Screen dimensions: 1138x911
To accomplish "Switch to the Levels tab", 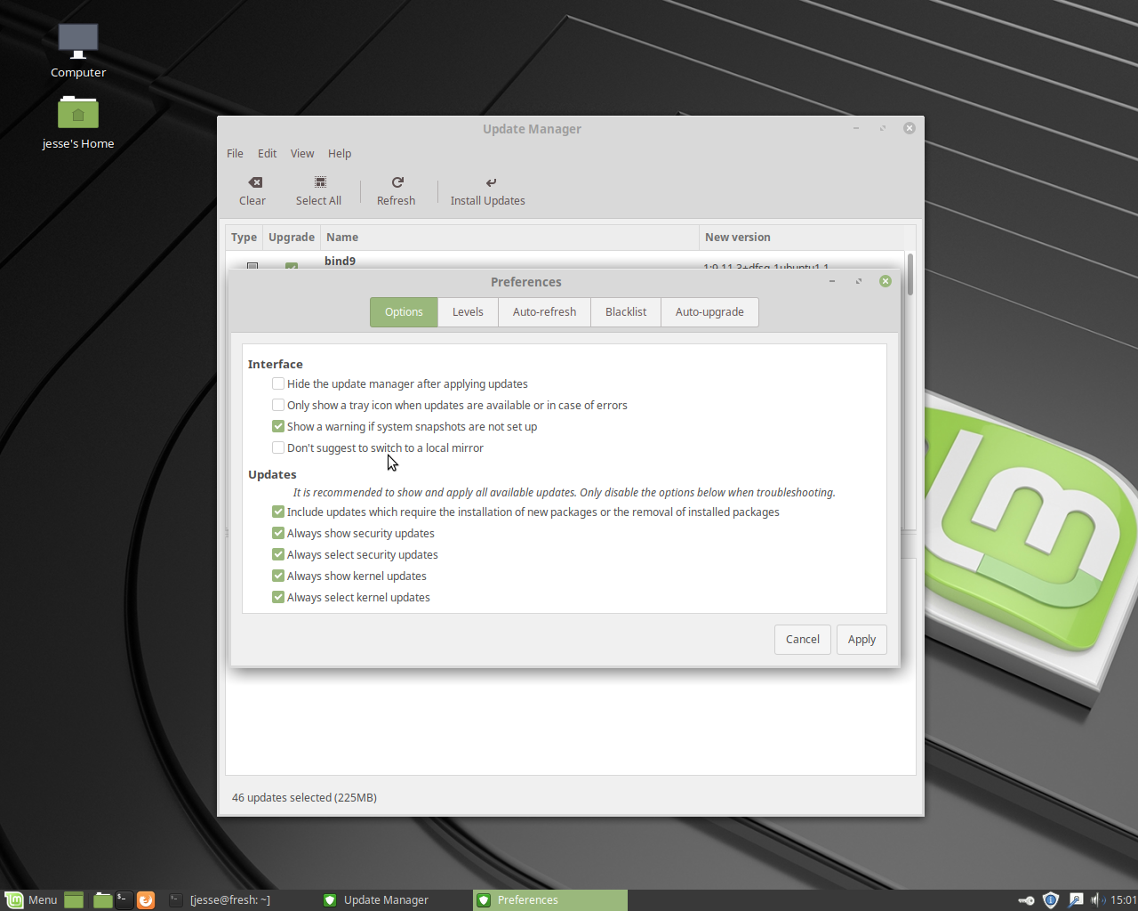I will [468, 312].
